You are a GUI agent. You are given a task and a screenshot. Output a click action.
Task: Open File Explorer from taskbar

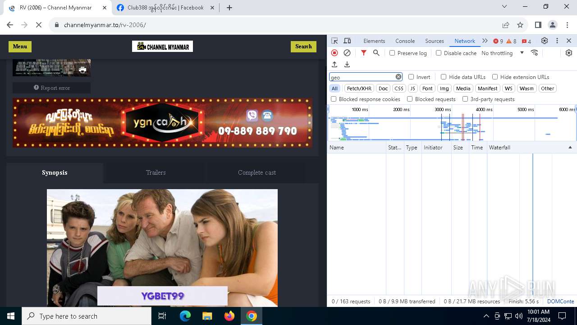[207, 316]
